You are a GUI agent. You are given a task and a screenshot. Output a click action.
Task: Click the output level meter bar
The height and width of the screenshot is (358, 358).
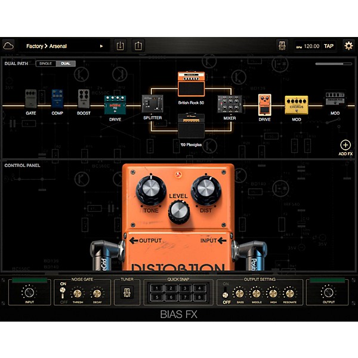tap(327, 280)
